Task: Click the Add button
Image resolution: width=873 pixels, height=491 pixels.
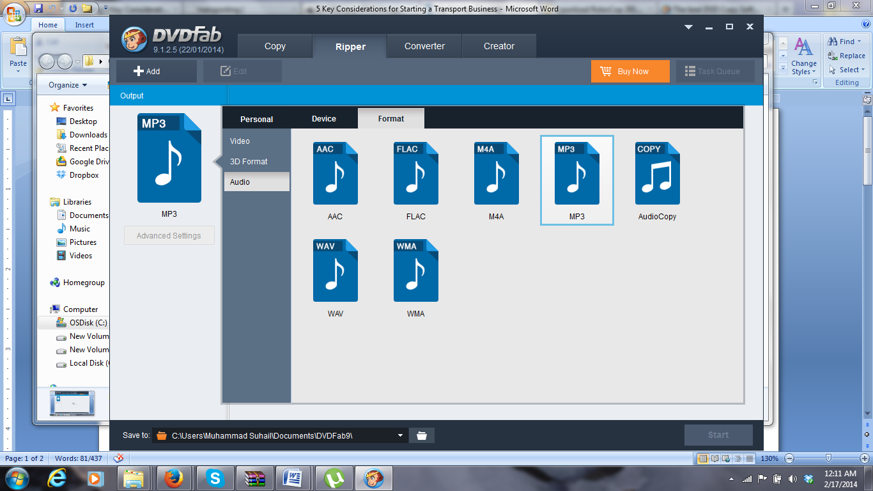Action: 157,71
